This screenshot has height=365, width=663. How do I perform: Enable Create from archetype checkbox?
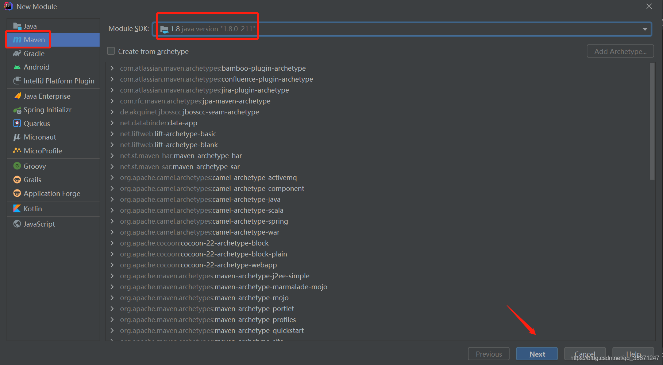pyautogui.click(x=111, y=51)
